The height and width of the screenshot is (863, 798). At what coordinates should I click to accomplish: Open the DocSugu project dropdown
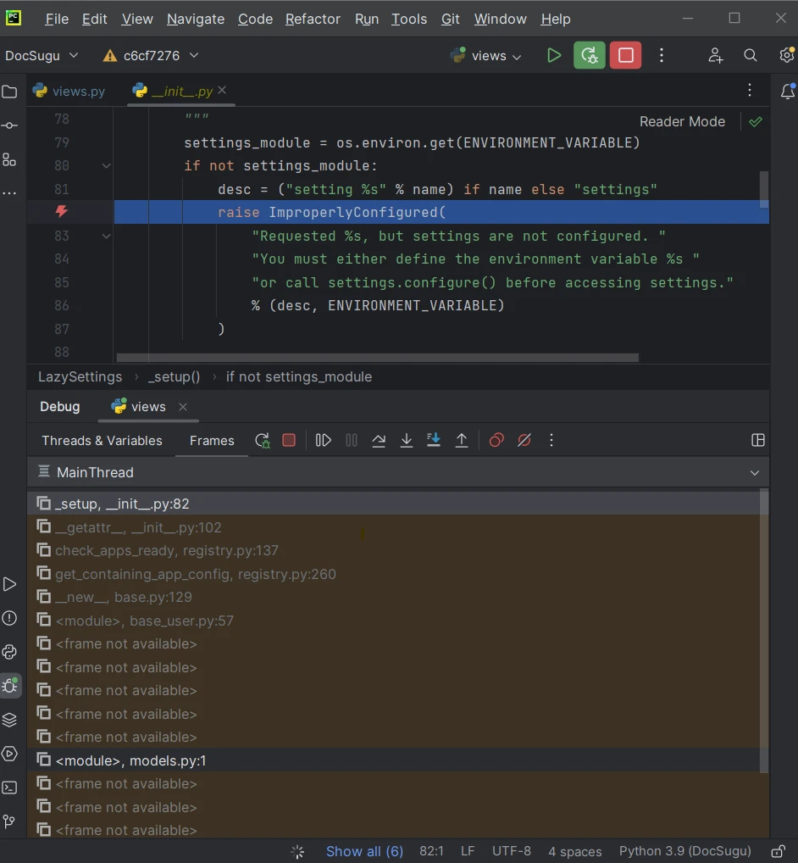42,56
